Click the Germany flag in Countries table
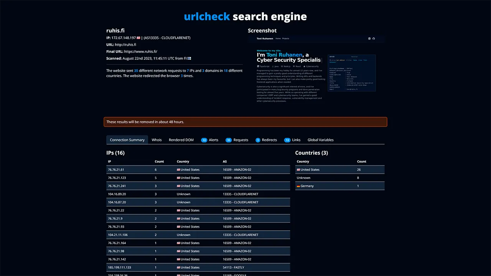Viewport: 491px width, 276px height. point(298,186)
